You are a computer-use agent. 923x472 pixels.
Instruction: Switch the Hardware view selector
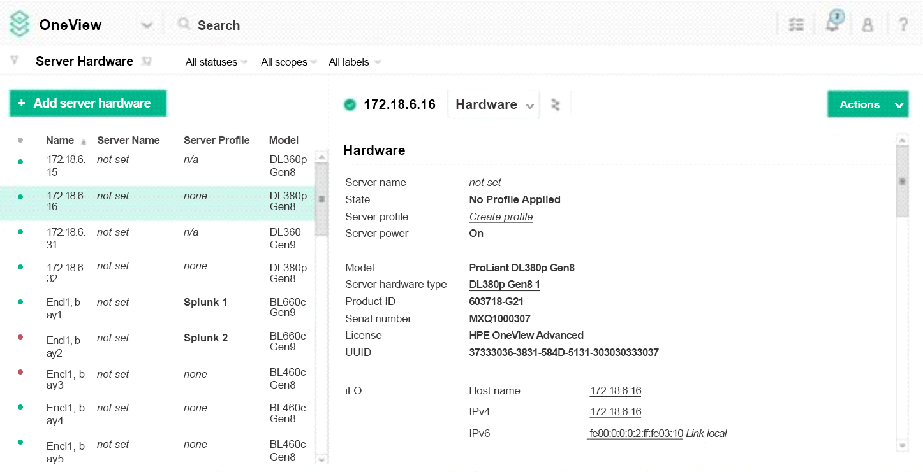click(494, 105)
